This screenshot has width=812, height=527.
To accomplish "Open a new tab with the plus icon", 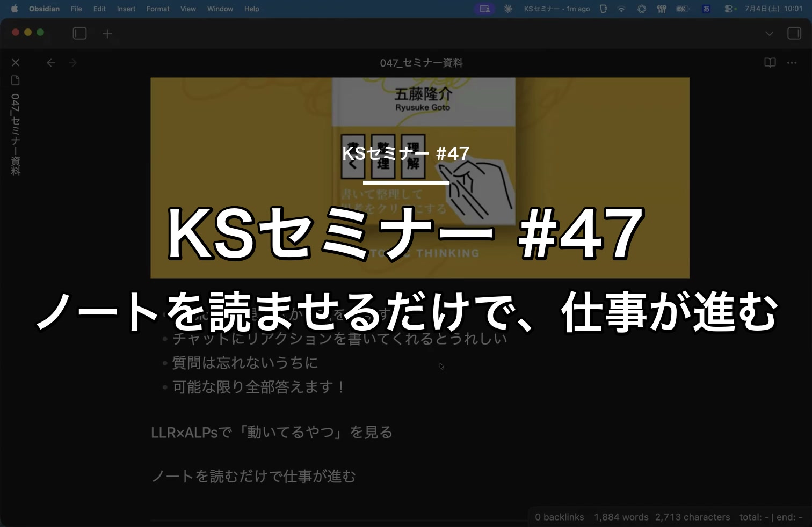I will pos(107,34).
